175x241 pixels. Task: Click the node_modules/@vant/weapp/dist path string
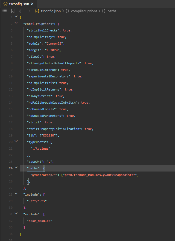(x=100, y=175)
